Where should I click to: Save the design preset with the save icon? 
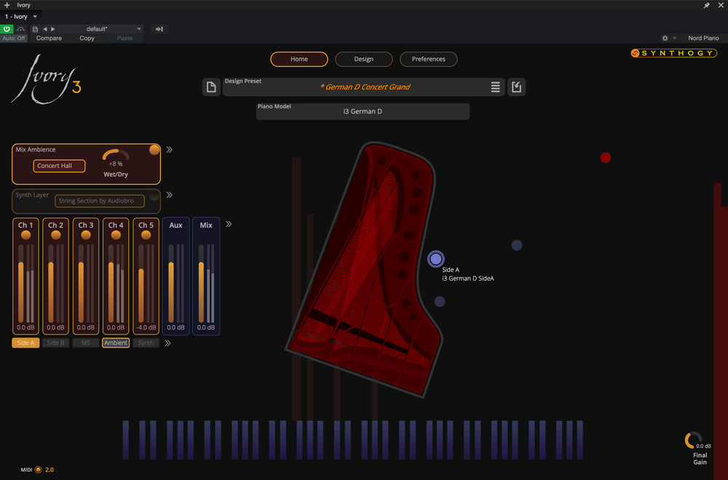pos(516,87)
